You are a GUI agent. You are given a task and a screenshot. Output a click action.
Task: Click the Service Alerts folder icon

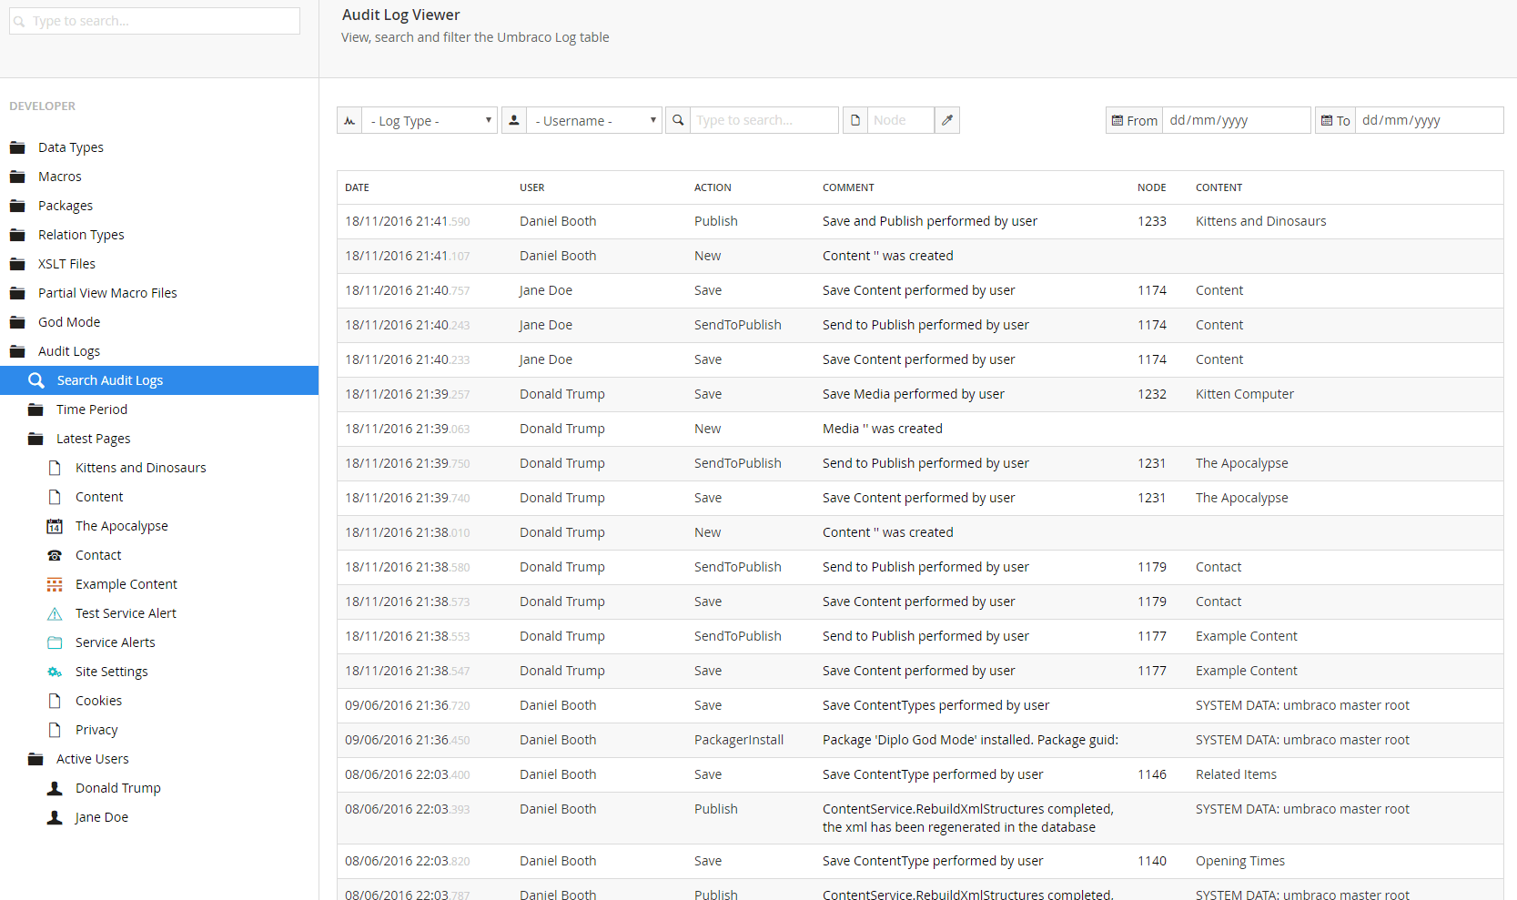[55, 642]
